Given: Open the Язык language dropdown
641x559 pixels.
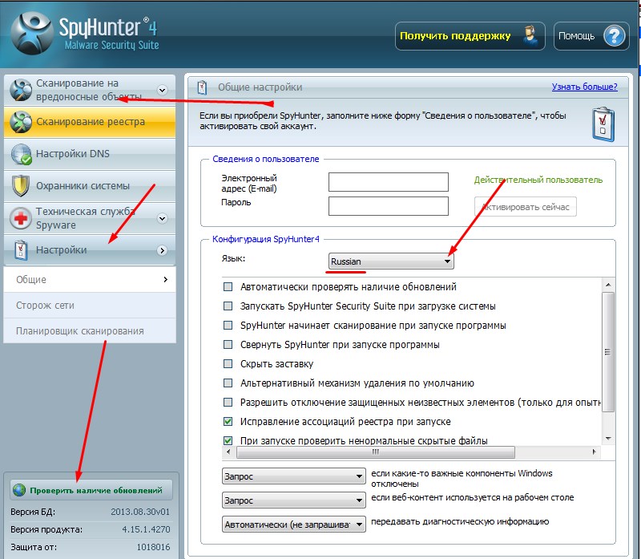Looking at the screenshot, I should click(391, 261).
